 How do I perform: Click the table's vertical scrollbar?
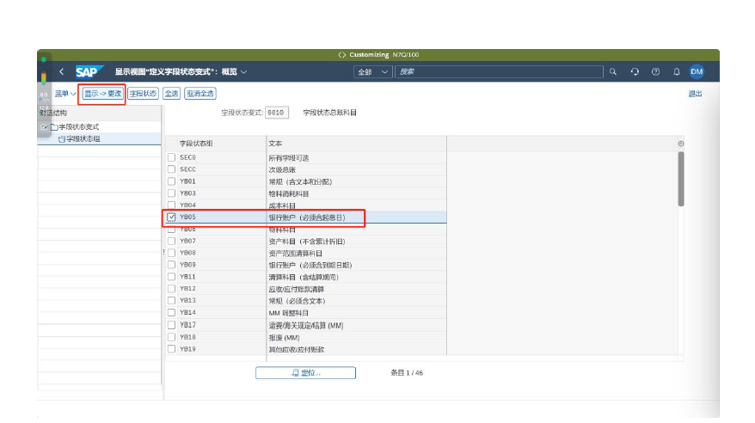pos(681,179)
